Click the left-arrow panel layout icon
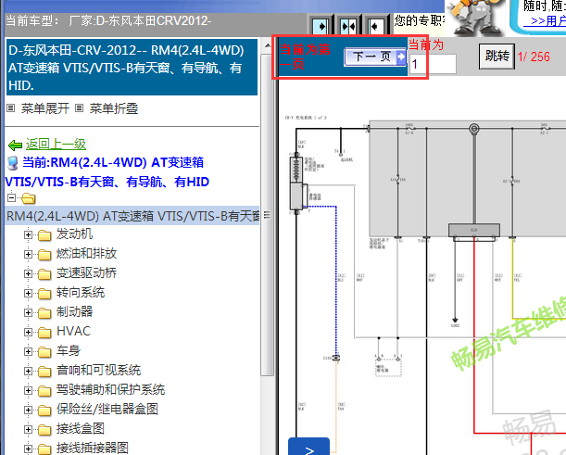 pyautogui.click(x=375, y=26)
